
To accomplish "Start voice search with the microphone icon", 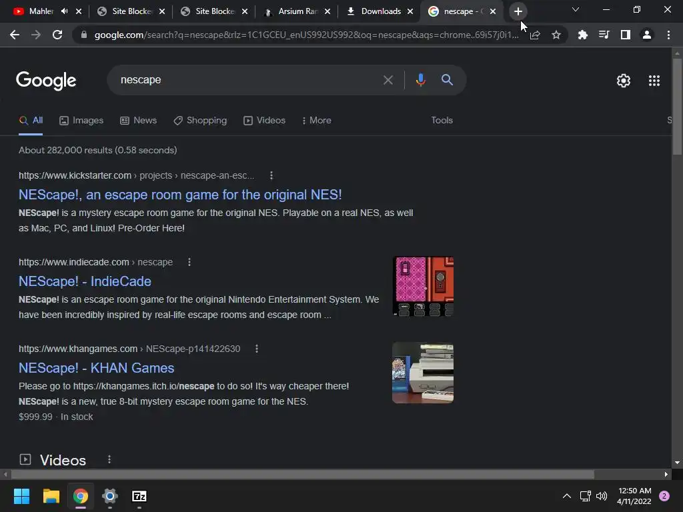I will pyautogui.click(x=420, y=80).
